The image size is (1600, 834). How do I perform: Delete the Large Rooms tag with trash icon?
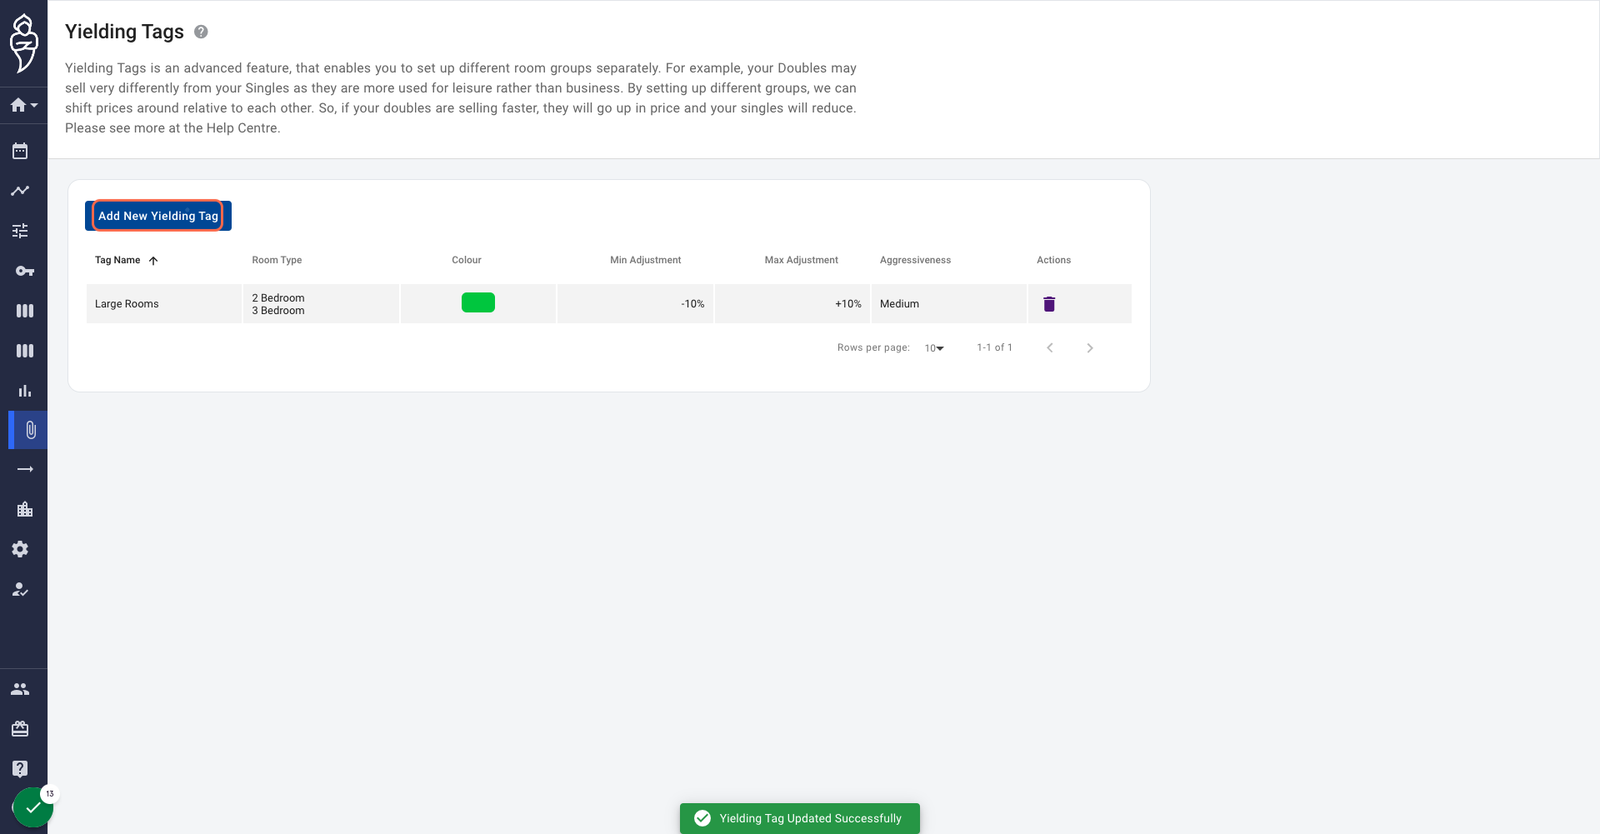point(1049,304)
